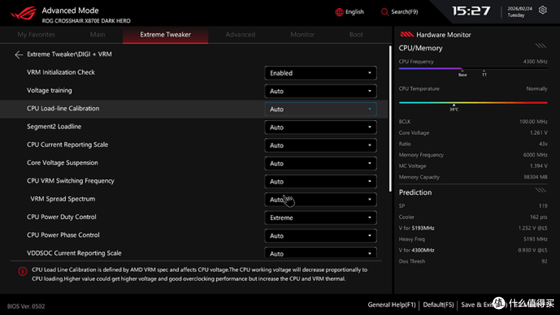Screen dimensions: 560x315
Task: Open Core Voltage Suspension dropdown
Action: (x=320, y=163)
